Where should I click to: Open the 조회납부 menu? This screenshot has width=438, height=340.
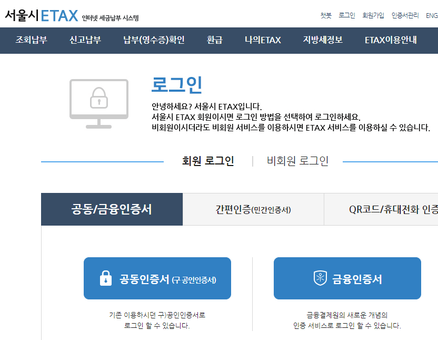pyautogui.click(x=32, y=40)
